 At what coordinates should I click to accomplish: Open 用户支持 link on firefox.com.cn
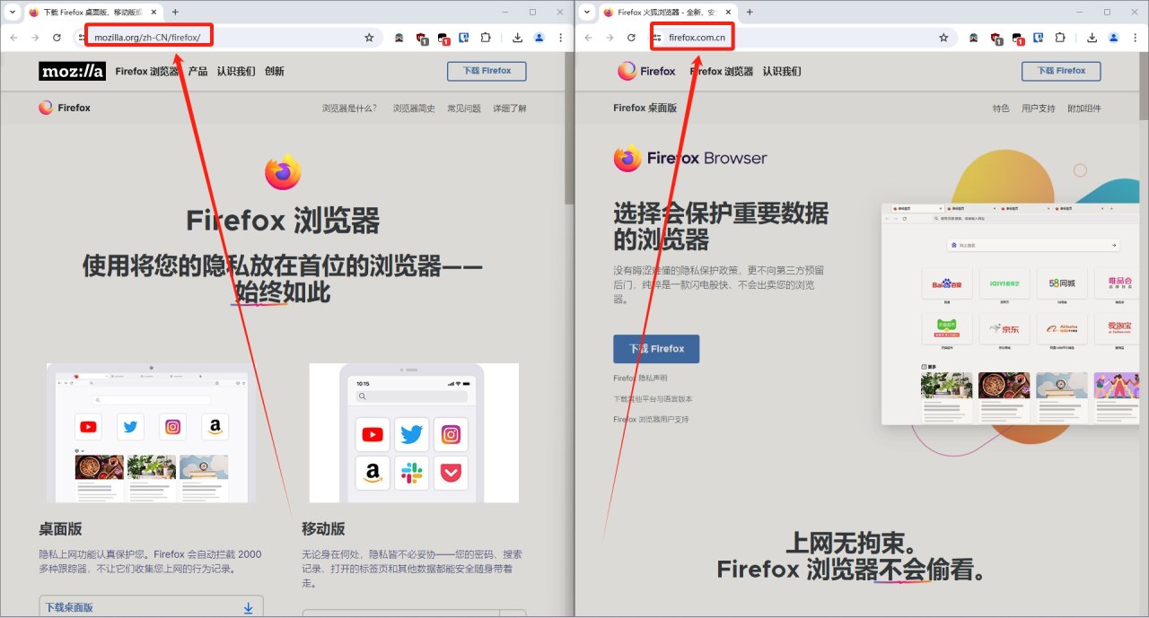(1039, 109)
